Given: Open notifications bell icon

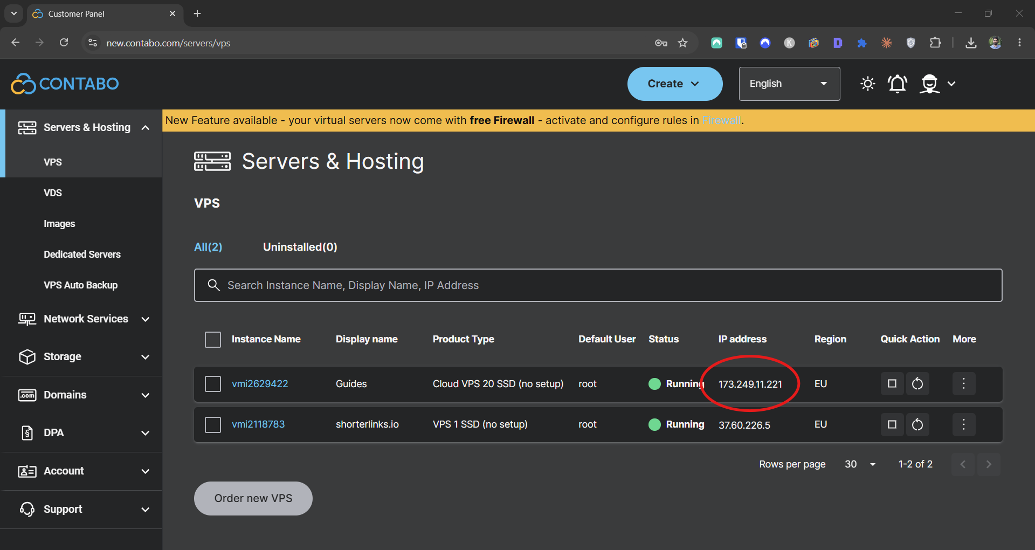Looking at the screenshot, I should coord(898,84).
